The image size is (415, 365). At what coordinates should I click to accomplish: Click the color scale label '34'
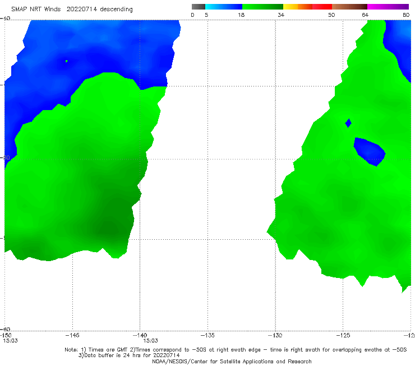pyautogui.click(x=281, y=15)
